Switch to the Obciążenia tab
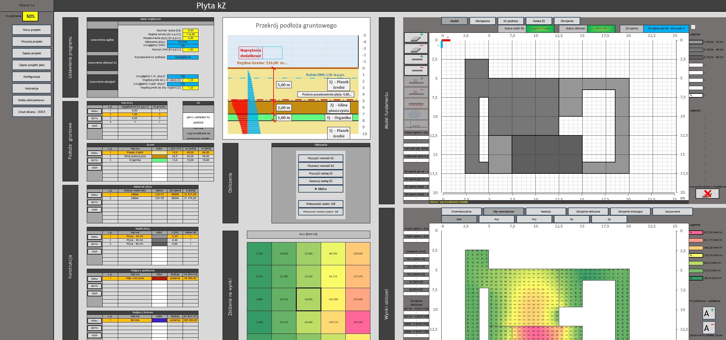The width and height of the screenshot is (726, 340). click(x=482, y=21)
